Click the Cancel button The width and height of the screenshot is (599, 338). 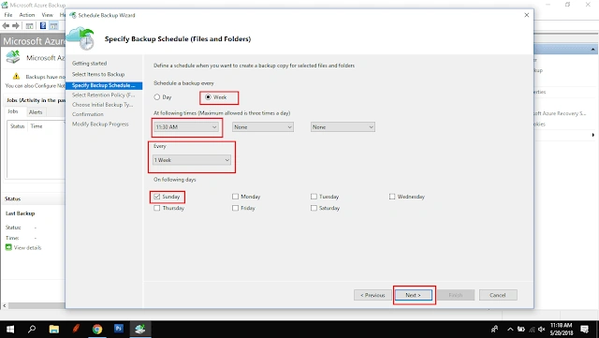point(498,295)
